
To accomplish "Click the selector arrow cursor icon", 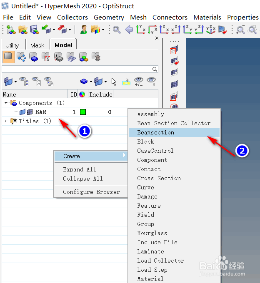I will 114,82.
